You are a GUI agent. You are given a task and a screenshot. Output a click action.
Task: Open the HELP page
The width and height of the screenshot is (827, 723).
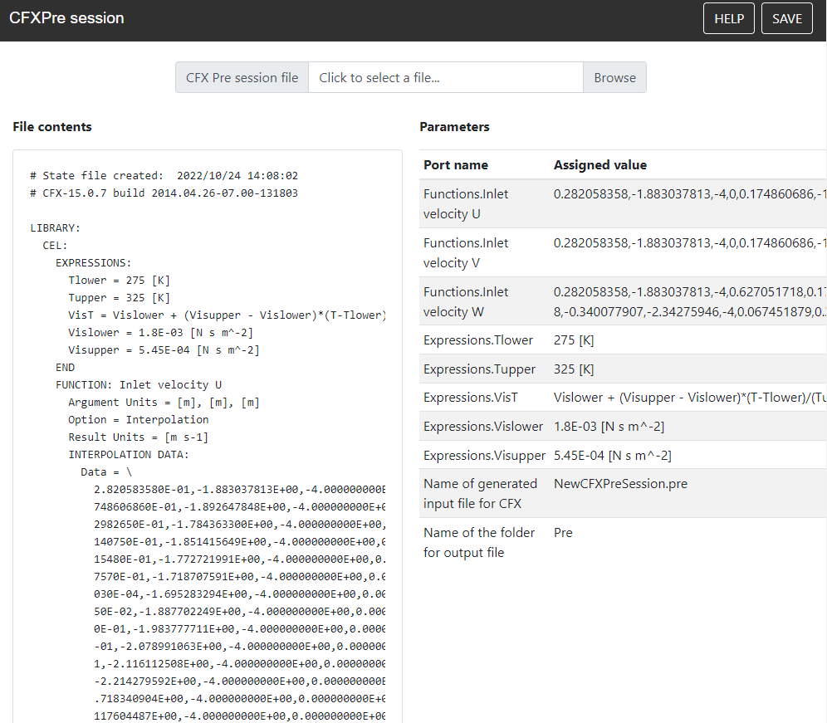(728, 18)
